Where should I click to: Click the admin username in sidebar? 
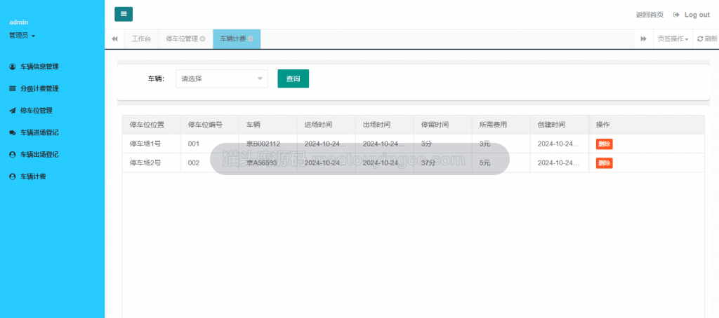click(19, 22)
